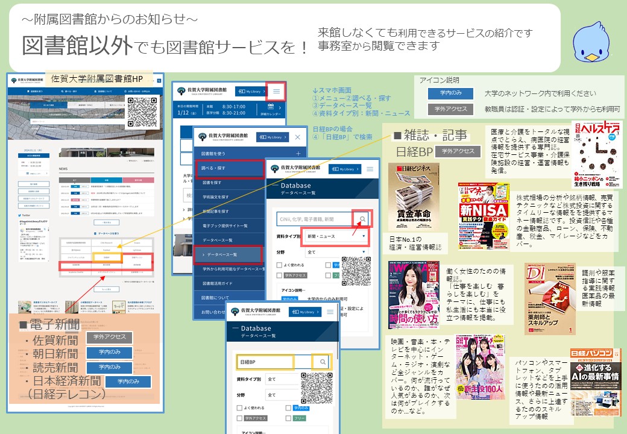This screenshot has width=627, height=434.
Task: Click the 学内のみ badge beside 日本経済新聞
Action: pos(128,382)
